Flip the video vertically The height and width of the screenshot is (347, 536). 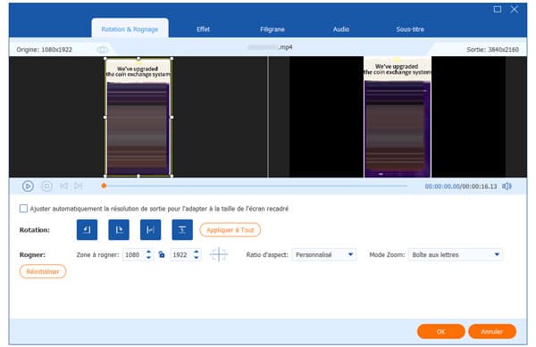point(182,229)
